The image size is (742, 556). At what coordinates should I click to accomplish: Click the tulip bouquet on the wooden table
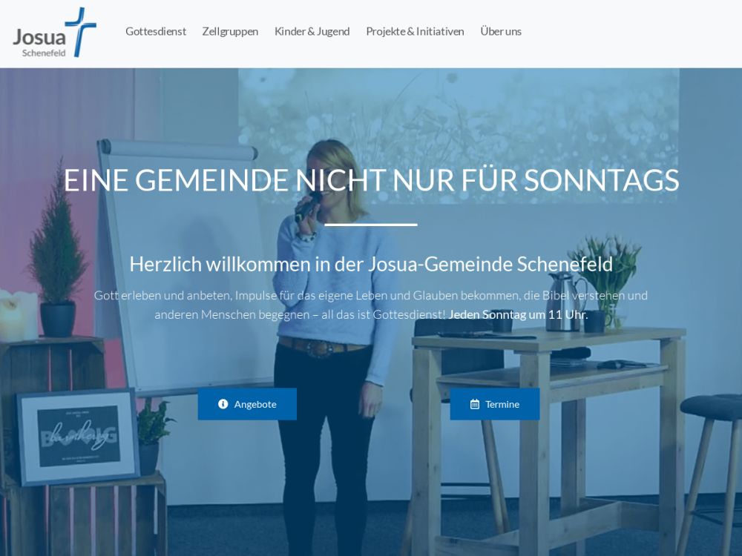(608, 280)
